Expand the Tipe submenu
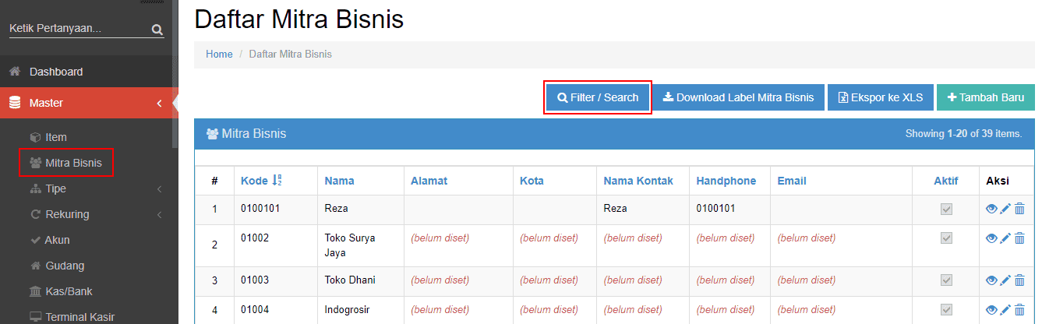Image resolution: width=1042 pixels, height=324 pixels. (x=159, y=189)
